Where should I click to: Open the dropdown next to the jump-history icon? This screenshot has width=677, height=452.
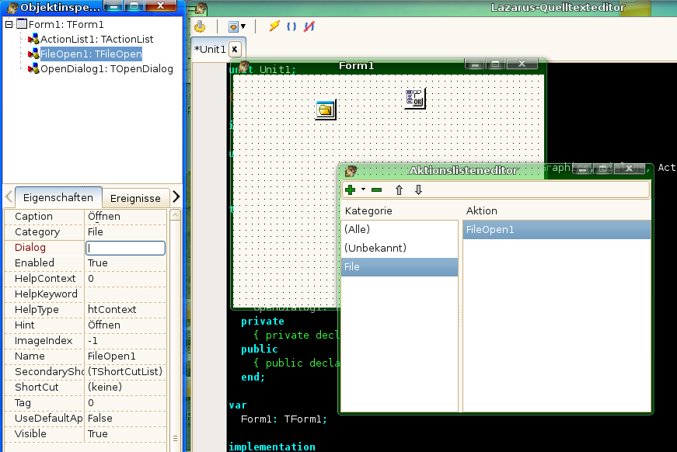pyautogui.click(x=243, y=26)
